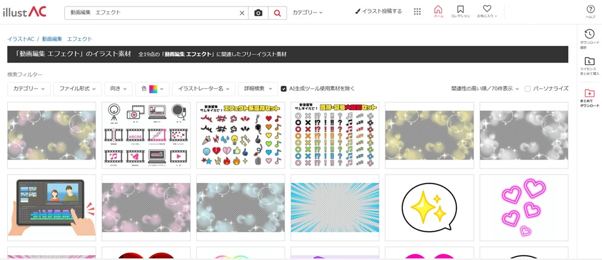Click the イラスト投稿する link
The image size is (602, 260).
[379, 11]
